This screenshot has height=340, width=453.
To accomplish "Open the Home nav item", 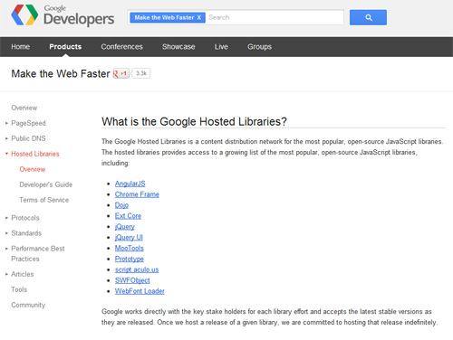I will [21, 47].
